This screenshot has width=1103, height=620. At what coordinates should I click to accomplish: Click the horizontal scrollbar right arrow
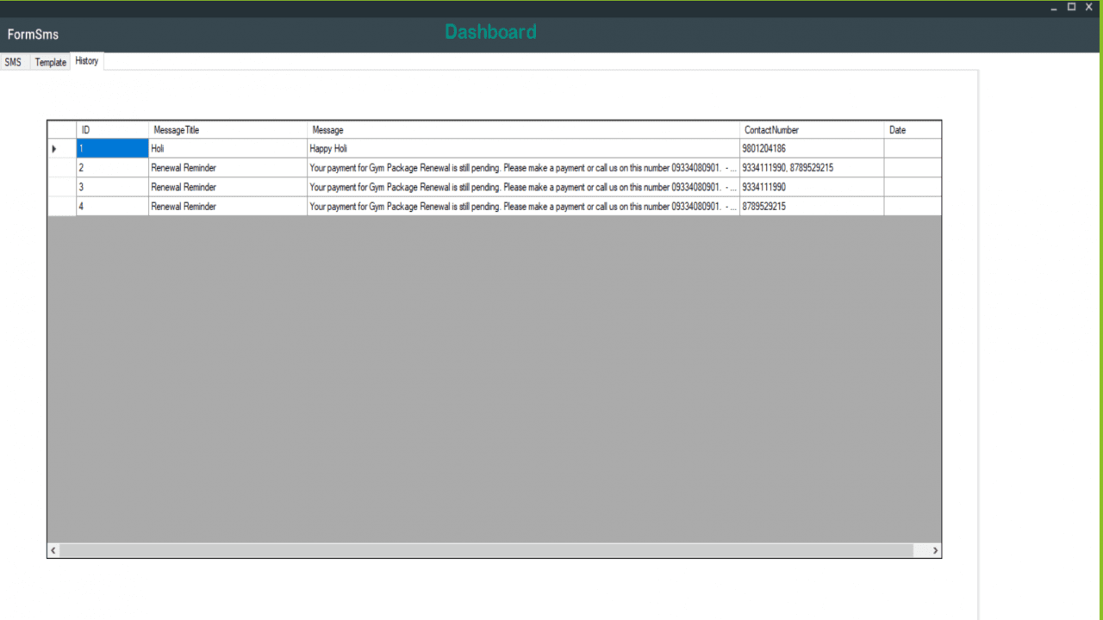(935, 550)
